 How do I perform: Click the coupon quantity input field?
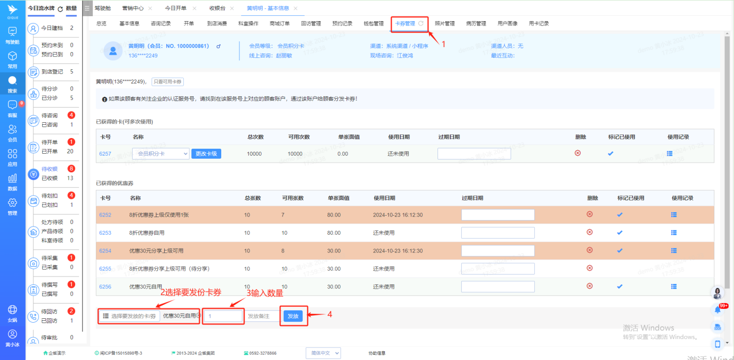point(224,316)
